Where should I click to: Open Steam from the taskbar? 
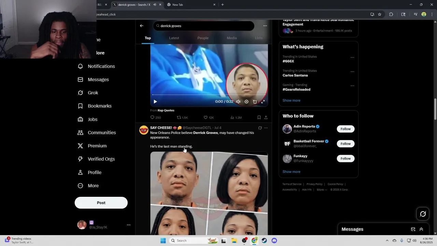pos(264,241)
